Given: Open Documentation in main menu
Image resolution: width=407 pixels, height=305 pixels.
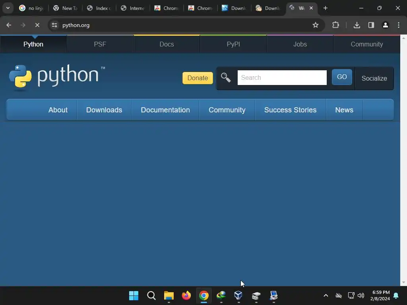Looking at the screenshot, I should click(165, 110).
